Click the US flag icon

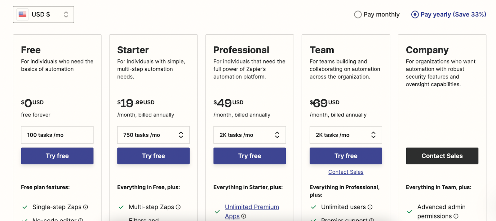(x=23, y=14)
